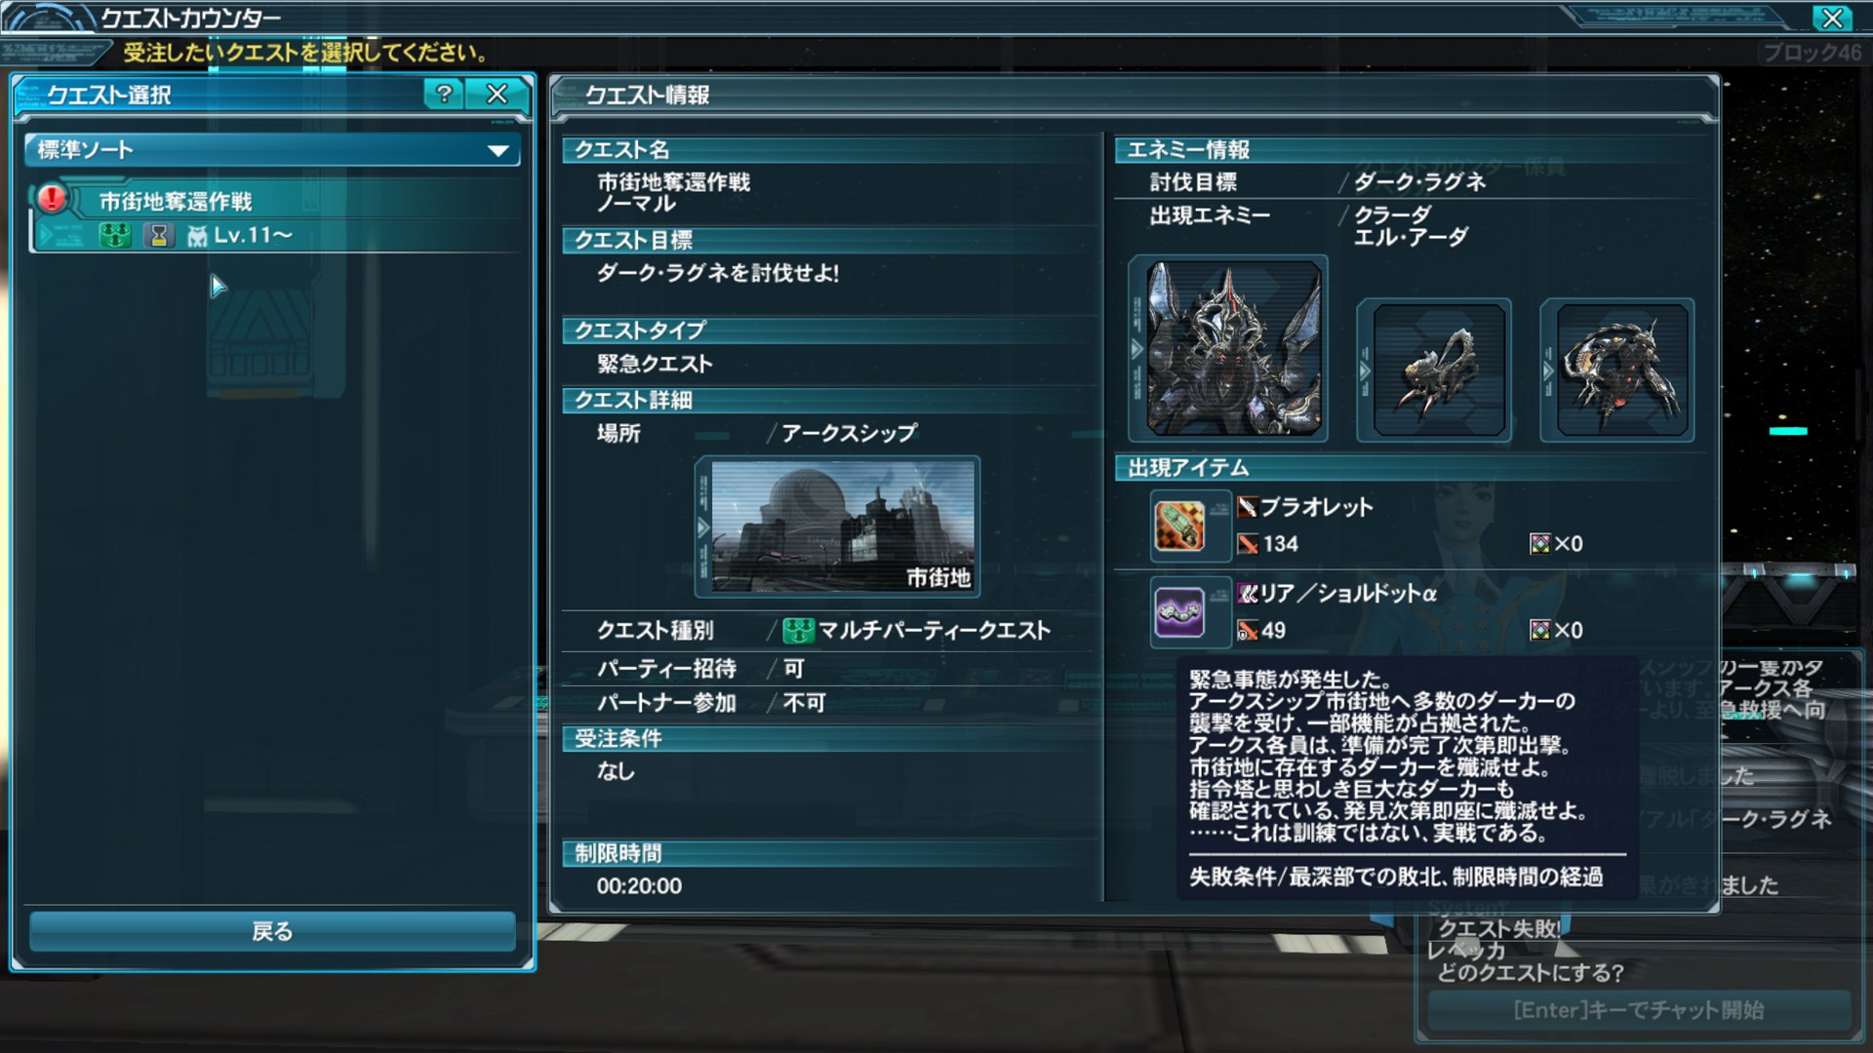
Task: Select the 市街地奪還作戦 quest entry
Action: 276,217
